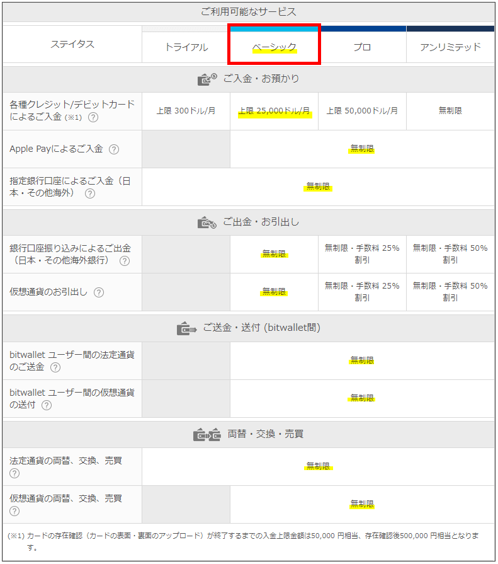This screenshot has width=498, height=564.
Task: Click the Apple Payによるご入金 label
Action: click(57, 149)
